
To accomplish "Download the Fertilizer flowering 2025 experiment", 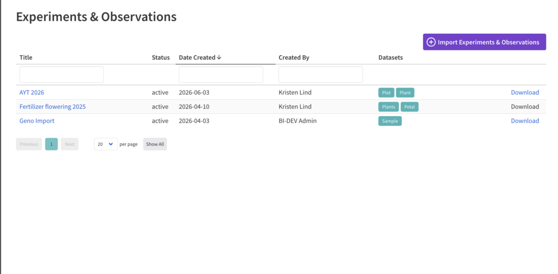I will coord(525,107).
